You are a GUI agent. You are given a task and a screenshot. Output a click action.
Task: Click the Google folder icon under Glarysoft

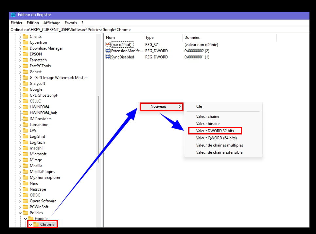pyautogui.click(x=26, y=89)
